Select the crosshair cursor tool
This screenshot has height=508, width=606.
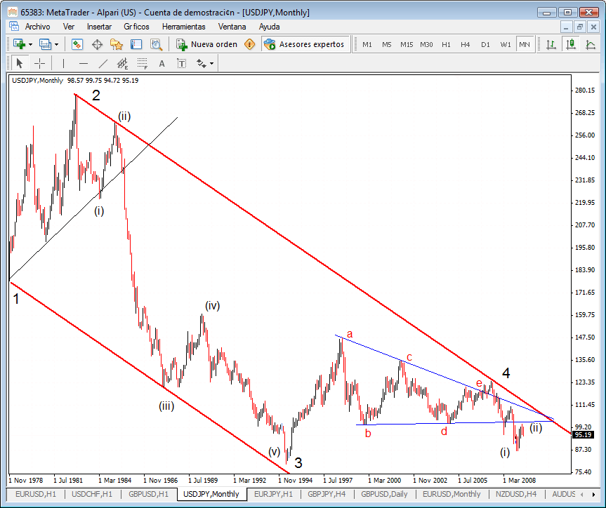40,63
